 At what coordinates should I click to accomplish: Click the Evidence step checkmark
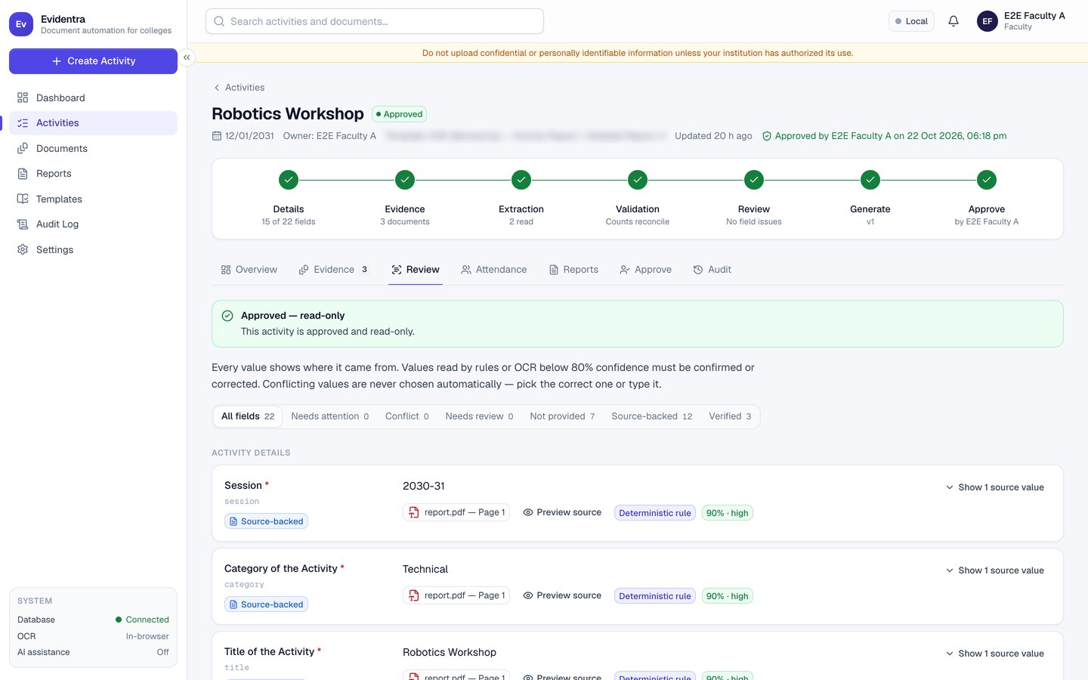pos(405,180)
